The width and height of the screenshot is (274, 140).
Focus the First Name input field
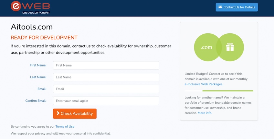(x=106, y=65)
